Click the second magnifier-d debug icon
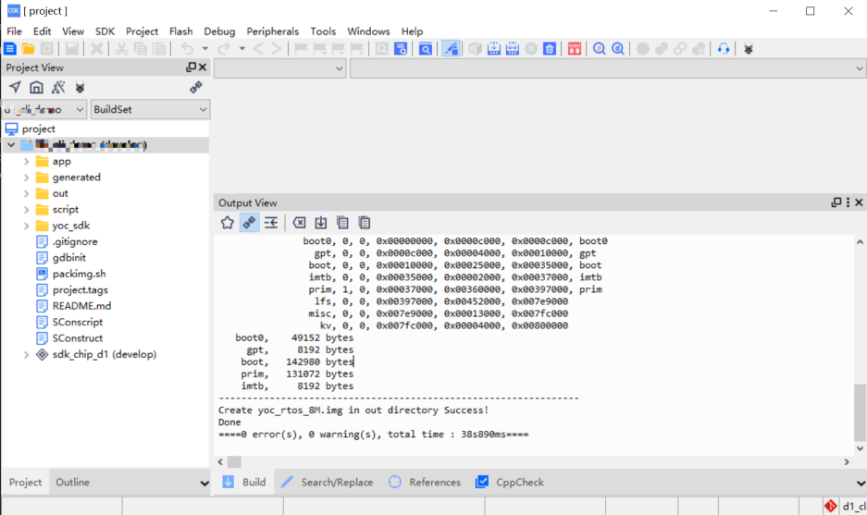Viewport: 867px width, 515px height. [x=618, y=49]
